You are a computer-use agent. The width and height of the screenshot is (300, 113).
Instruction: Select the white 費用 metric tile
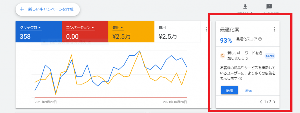[x=177, y=32]
